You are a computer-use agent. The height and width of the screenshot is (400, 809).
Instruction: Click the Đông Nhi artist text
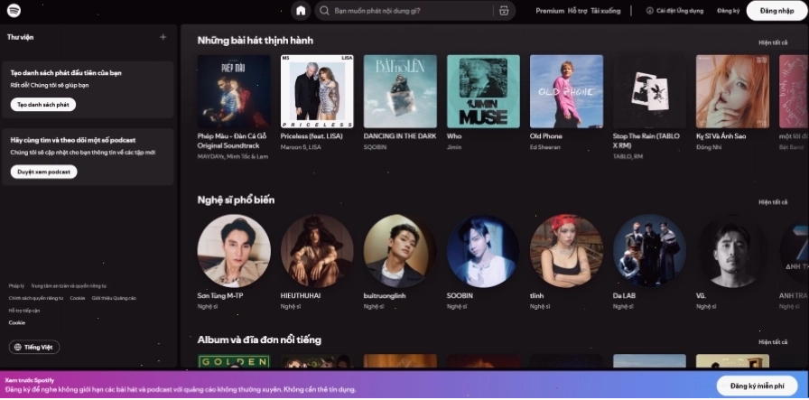point(709,147)
